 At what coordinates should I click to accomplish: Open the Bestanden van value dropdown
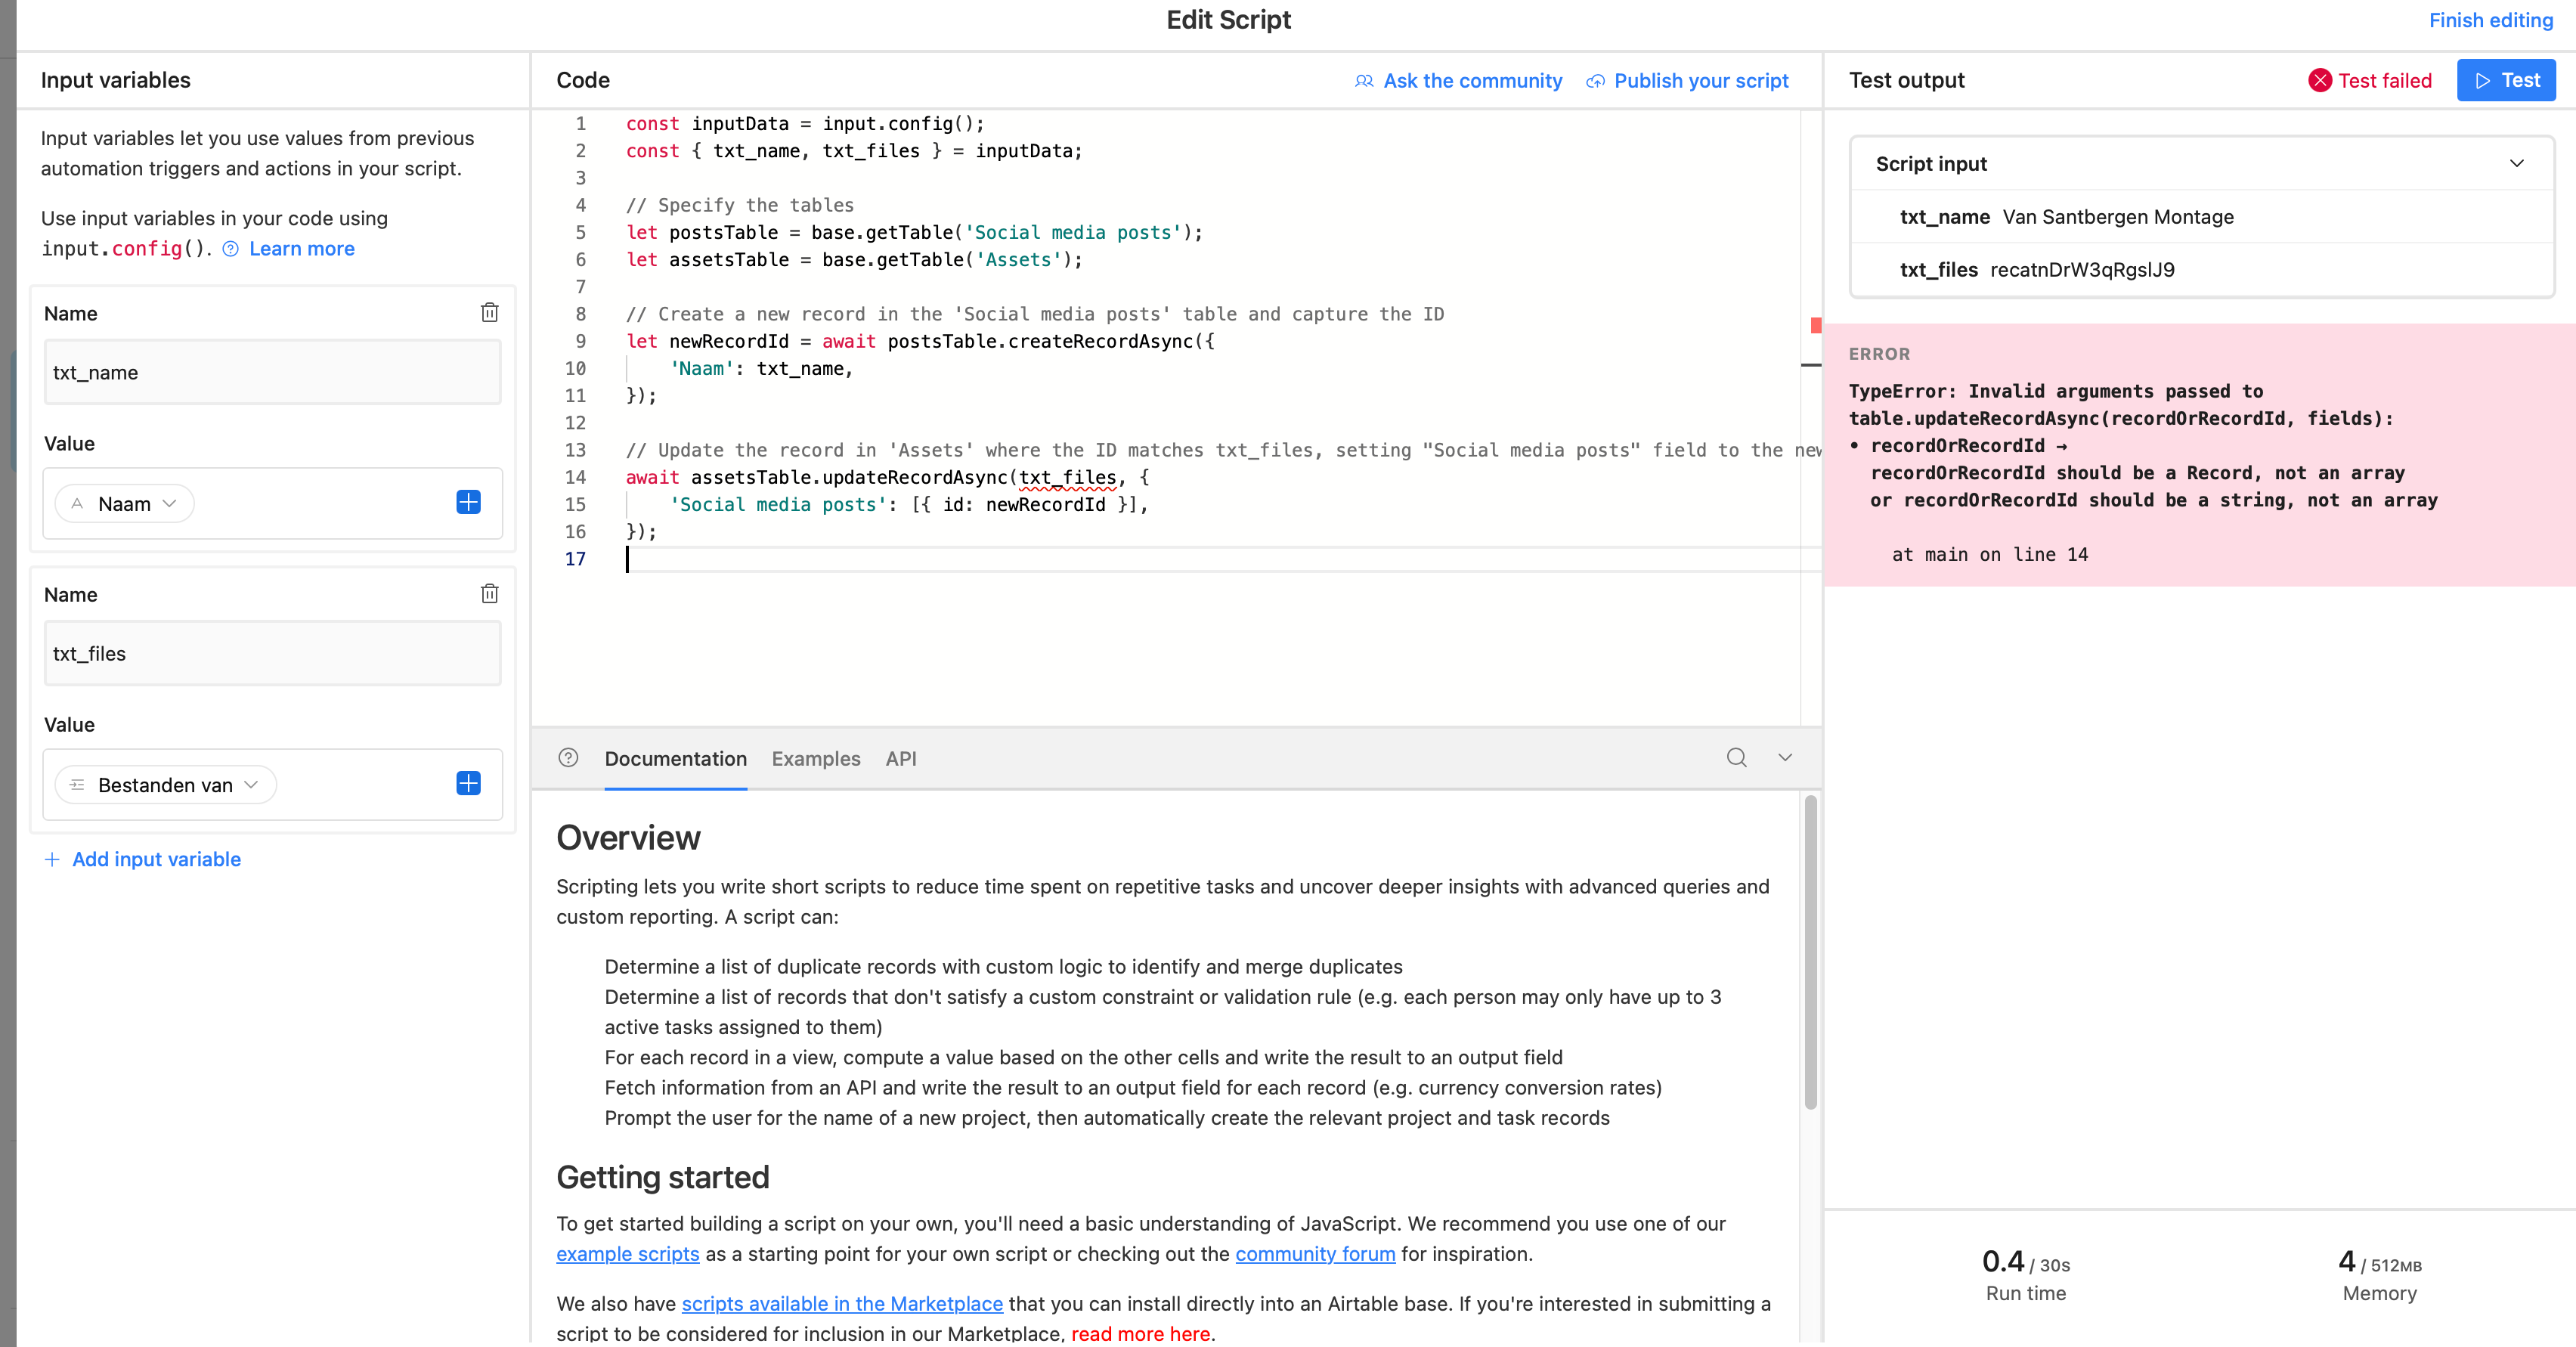[x=165, y=784]
